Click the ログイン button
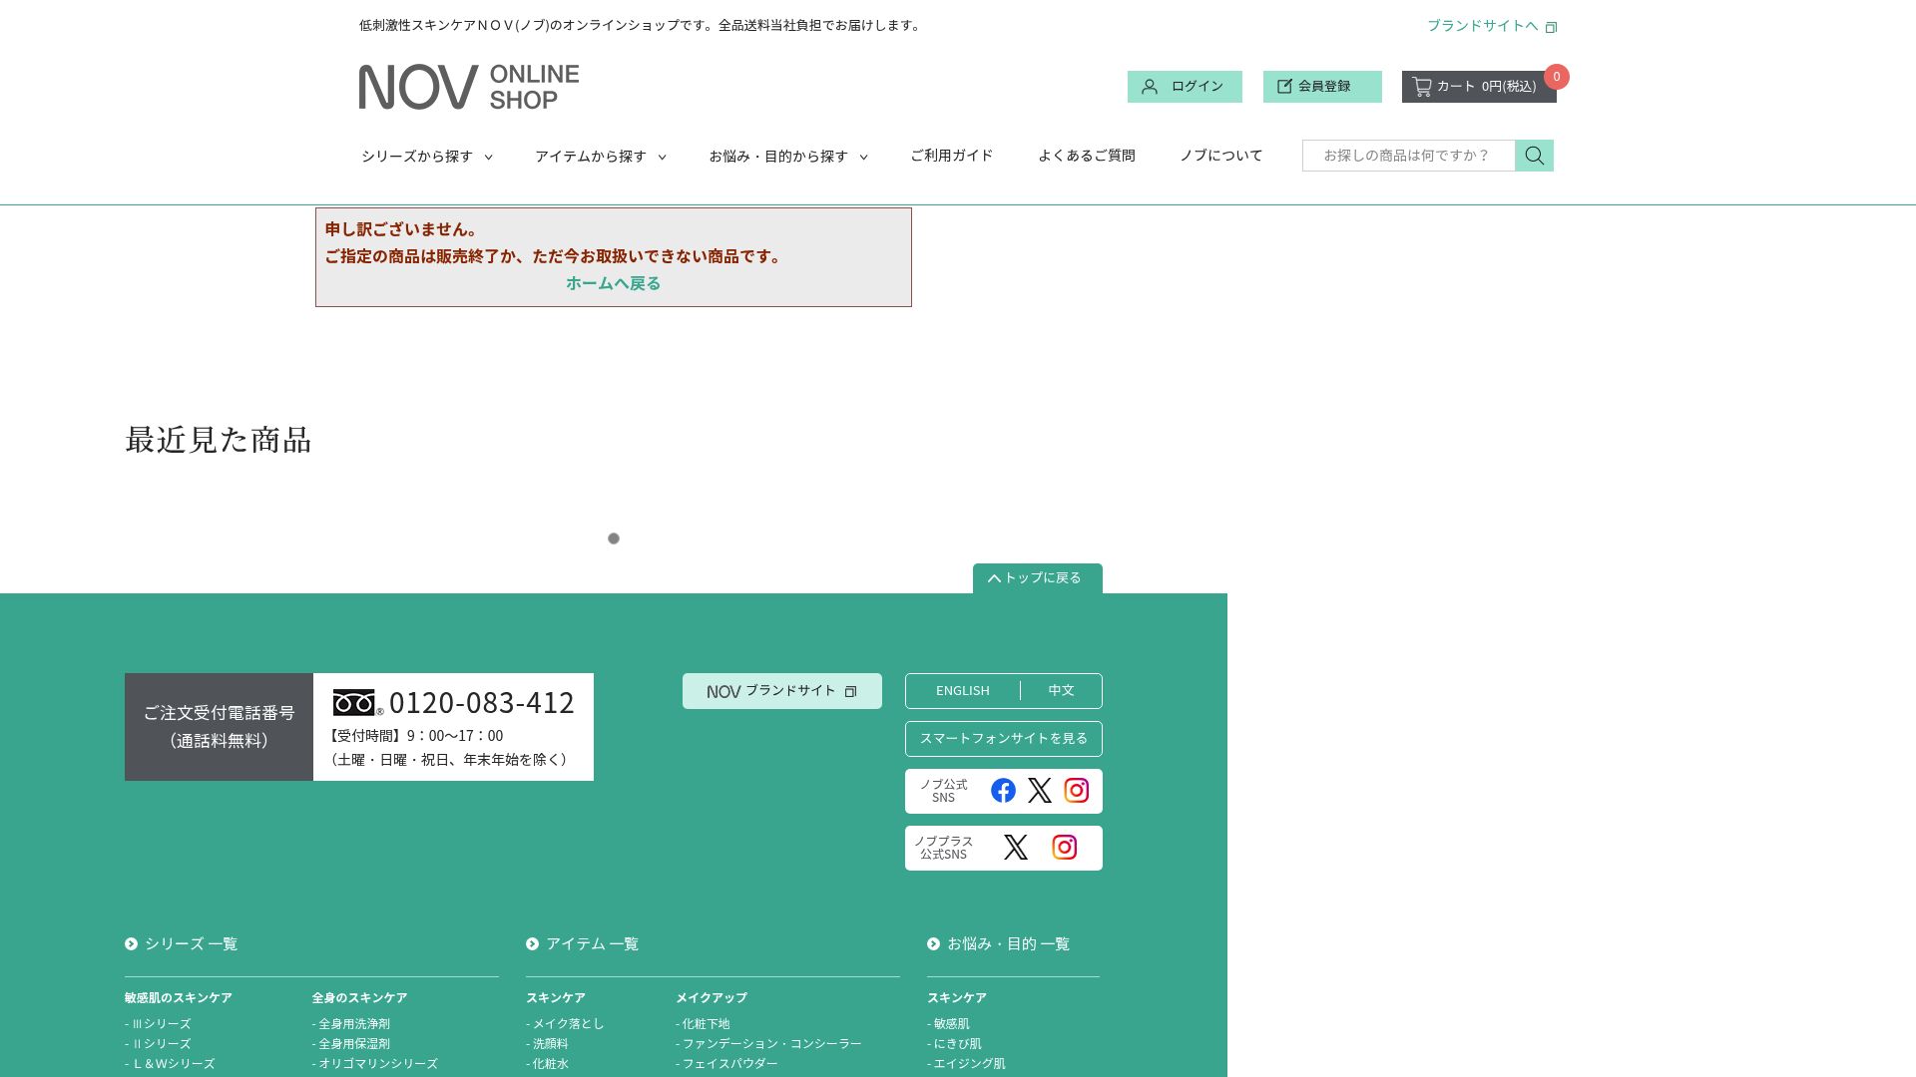The height and width of the screenshot is (1077, 1916). tap(1185, 87)
